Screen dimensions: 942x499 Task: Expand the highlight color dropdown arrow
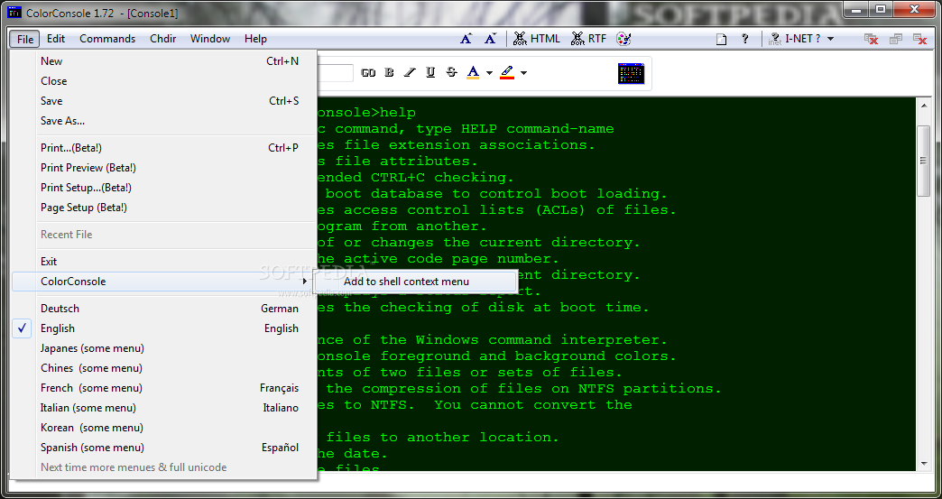point(523,73)
